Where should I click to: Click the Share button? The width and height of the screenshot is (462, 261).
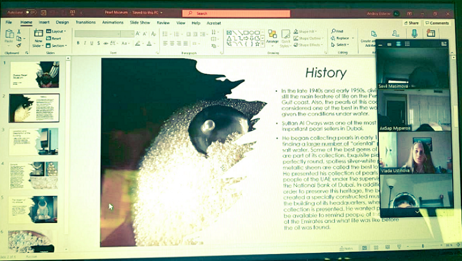click(x=411, y=23)
